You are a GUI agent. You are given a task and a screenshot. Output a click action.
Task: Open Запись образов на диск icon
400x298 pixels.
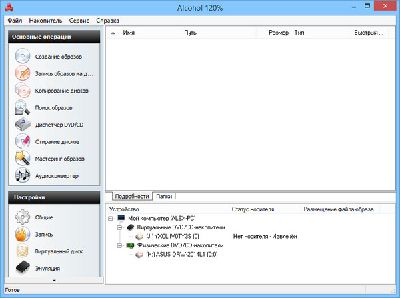[x=23, y=73]
